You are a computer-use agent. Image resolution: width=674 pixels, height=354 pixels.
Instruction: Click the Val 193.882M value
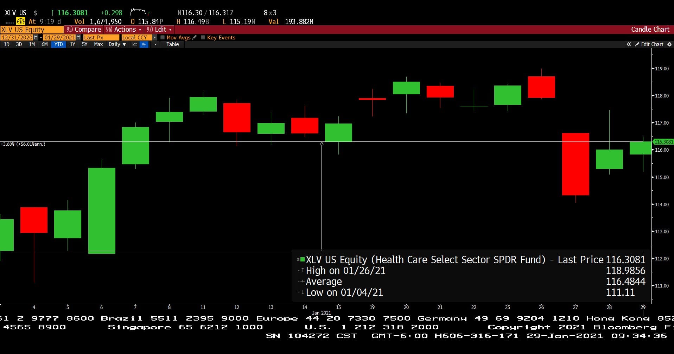(291, 21)
